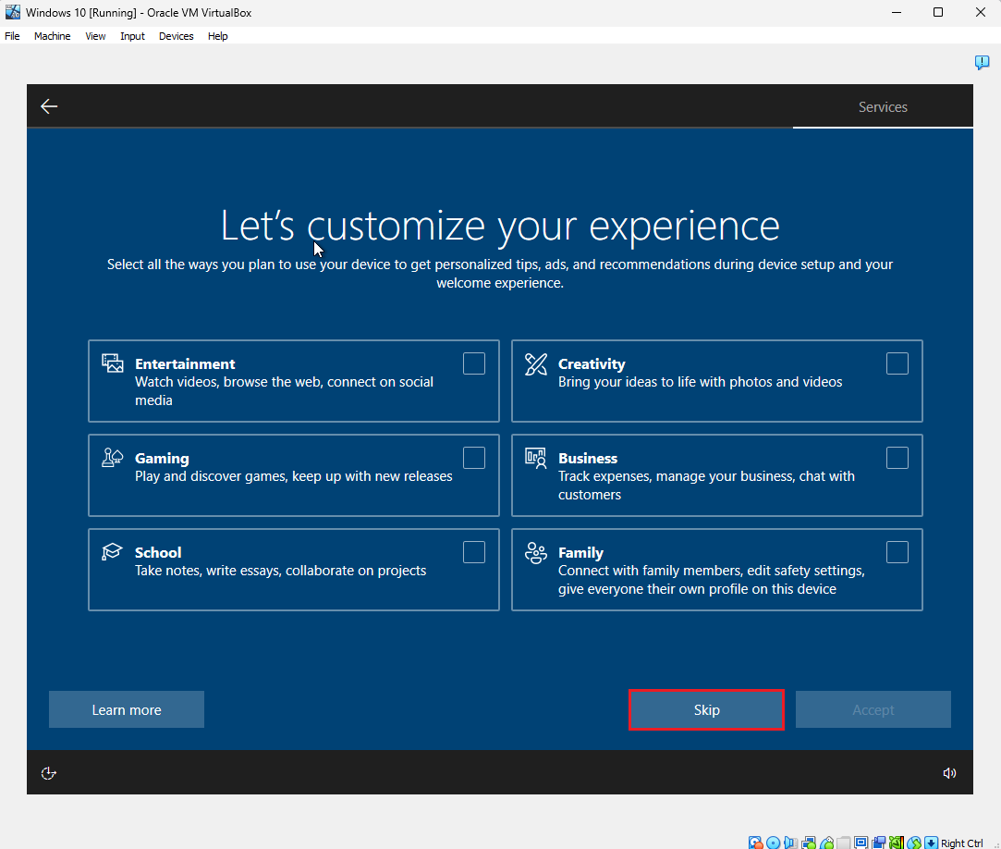This screenshot has height=849, width=1001.
Task: Tick the Gaming checkbox
Action: coord(473,458)
